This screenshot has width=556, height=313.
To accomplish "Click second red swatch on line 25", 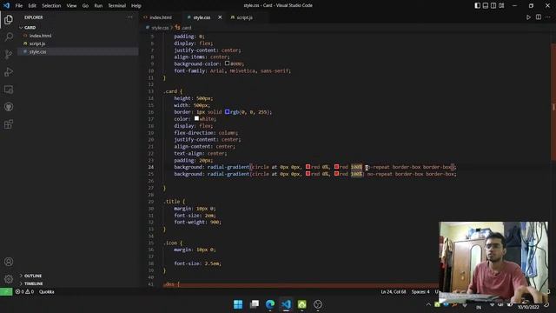I will (336, 174).
